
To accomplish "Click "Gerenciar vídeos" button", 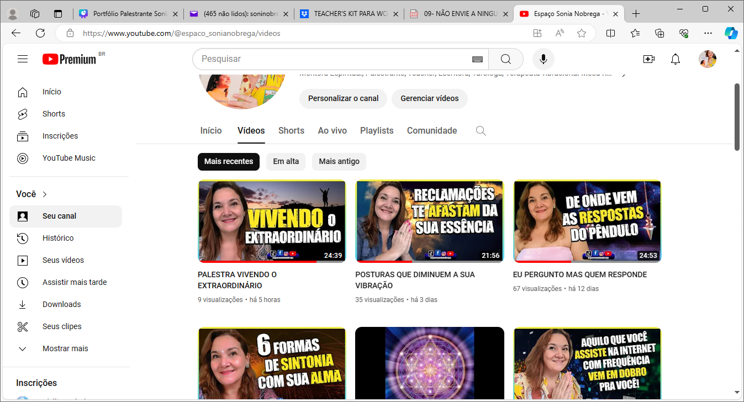I will pos(429,99).
